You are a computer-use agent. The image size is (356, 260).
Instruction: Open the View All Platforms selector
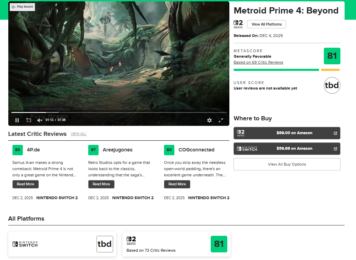(x=266, y=24)
